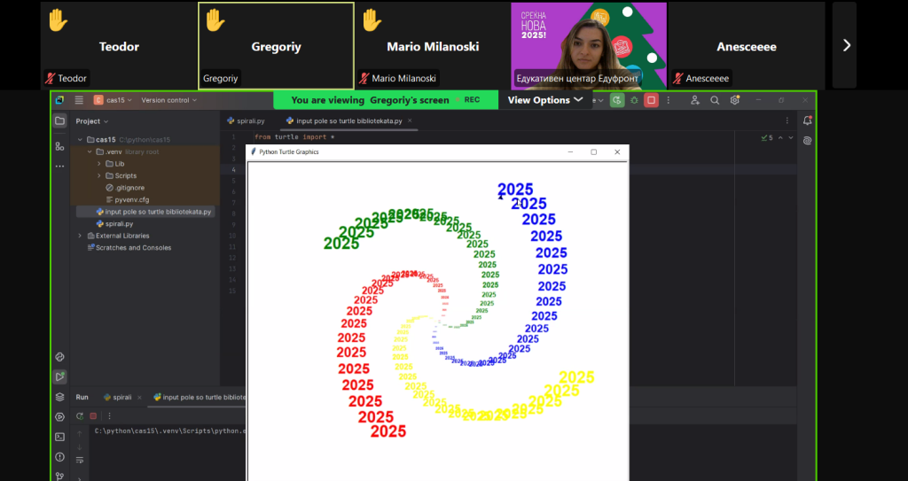Show next Zoom participants with arrow
Image resolution: width=908 pixels, height=481 pixels.
(x=846, y=45)
